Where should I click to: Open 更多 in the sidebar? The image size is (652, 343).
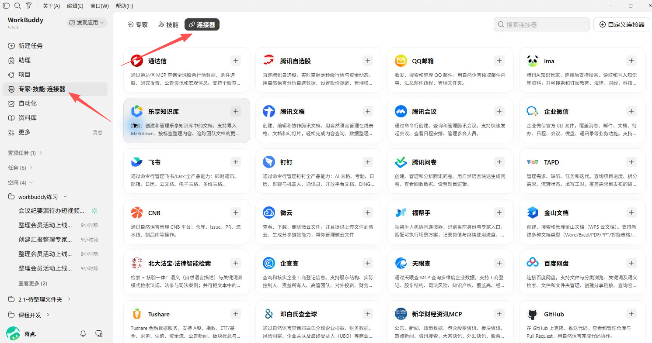pos(55,132)
